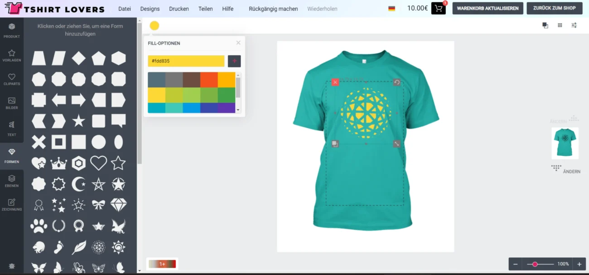Open the Ebenen layers panel

click(12, 181)
